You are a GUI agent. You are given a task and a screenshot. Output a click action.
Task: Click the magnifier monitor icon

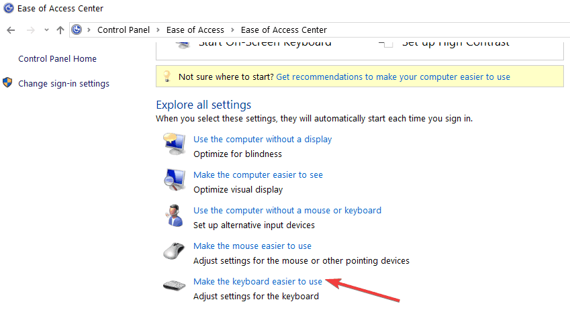175,180
